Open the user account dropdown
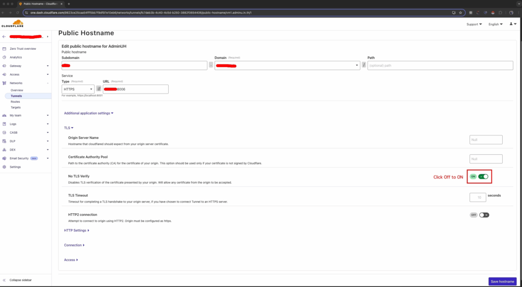 click(513, 24)
